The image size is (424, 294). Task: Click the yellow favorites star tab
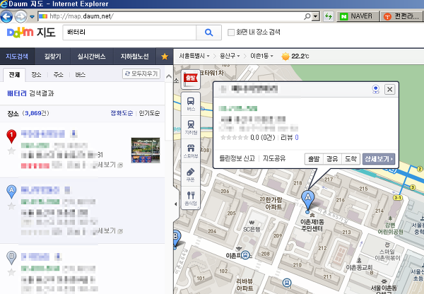pyautogui.click(x=165, y=57)
